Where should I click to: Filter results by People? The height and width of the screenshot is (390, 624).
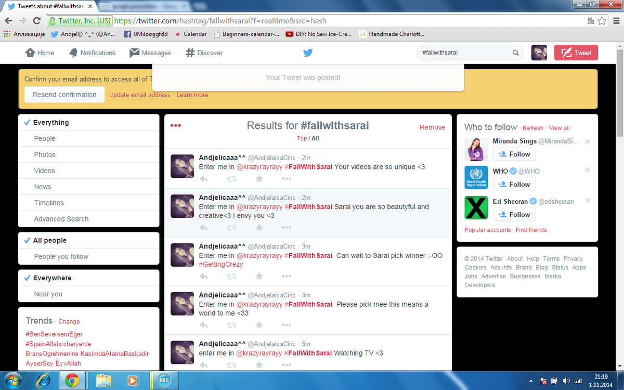tap(88, 138)
